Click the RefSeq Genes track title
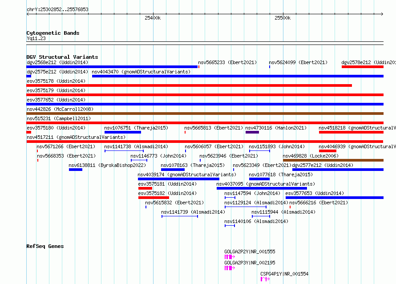The image size is (396, 284). (45, 246)
